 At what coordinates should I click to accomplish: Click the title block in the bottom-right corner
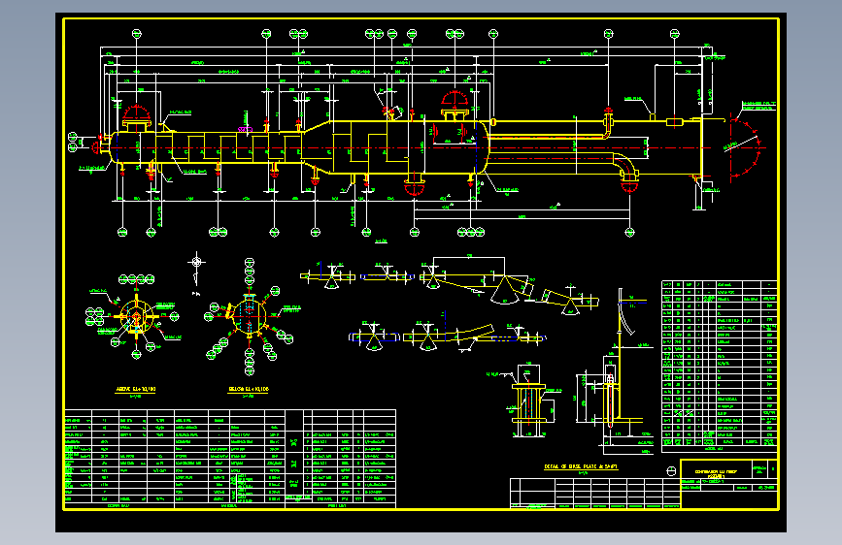tap(728, 484)
